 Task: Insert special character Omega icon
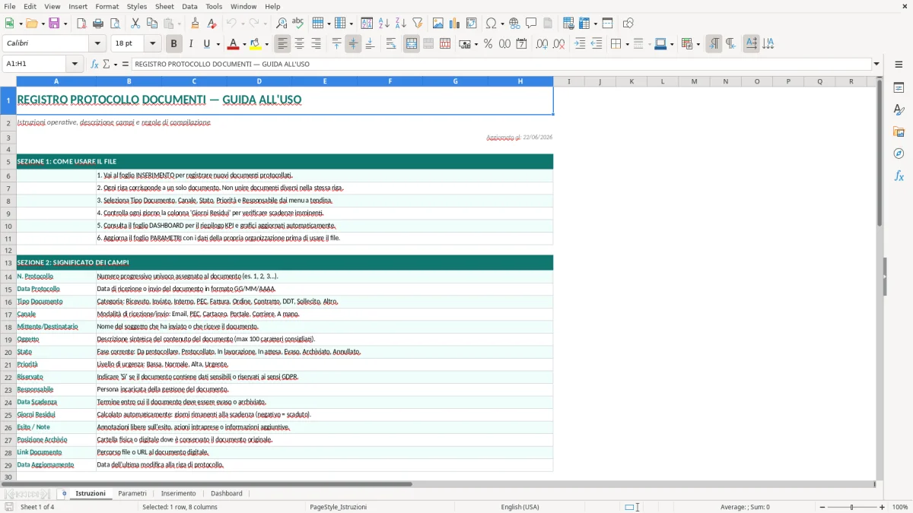[x=490, y=24]
